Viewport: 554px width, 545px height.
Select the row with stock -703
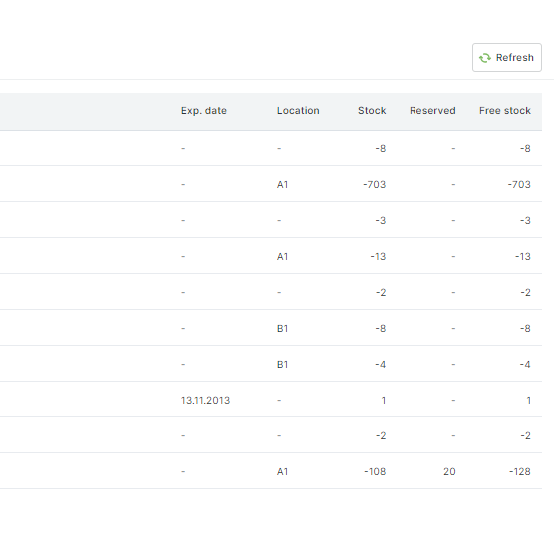click(x=271, y=184)
